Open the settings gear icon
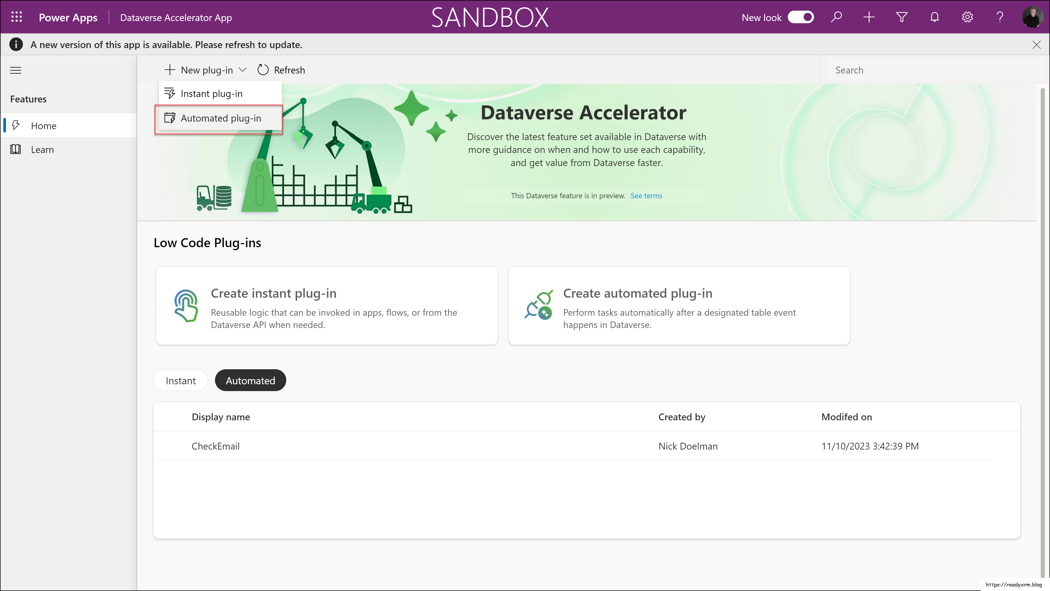Image resolution: width=1050 pixels, height=591 pixels. (x=967, y=17)
